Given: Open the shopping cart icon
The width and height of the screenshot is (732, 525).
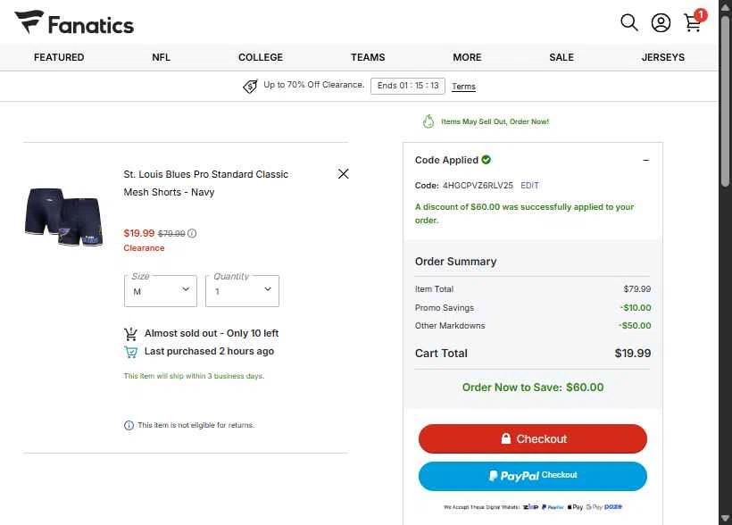Looking at the screenshot, I should [693, 23].
